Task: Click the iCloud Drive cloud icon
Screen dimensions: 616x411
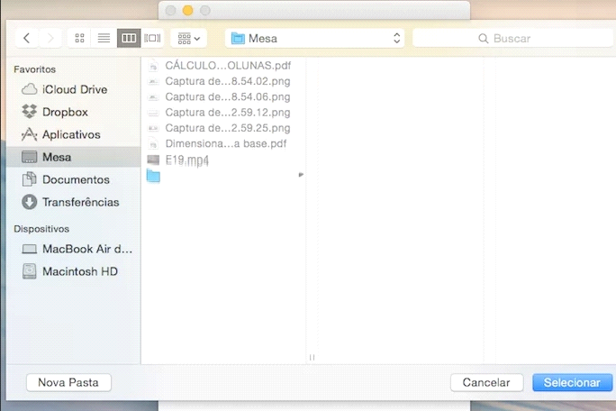Action: coord(29,89)
